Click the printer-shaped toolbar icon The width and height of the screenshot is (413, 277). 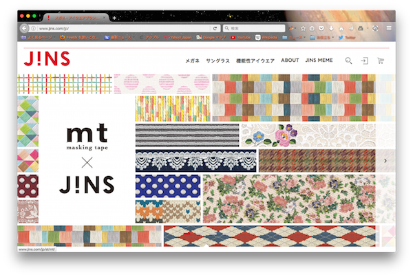361,28
